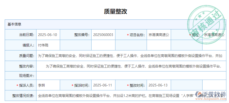The height and width of the screenshot is (103, 229).
Task: Click the 指派人员 label
Action: [26, 85]
